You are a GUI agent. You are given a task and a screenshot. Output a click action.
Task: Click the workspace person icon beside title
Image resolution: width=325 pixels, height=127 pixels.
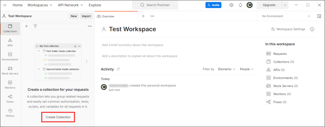point(104,29)
